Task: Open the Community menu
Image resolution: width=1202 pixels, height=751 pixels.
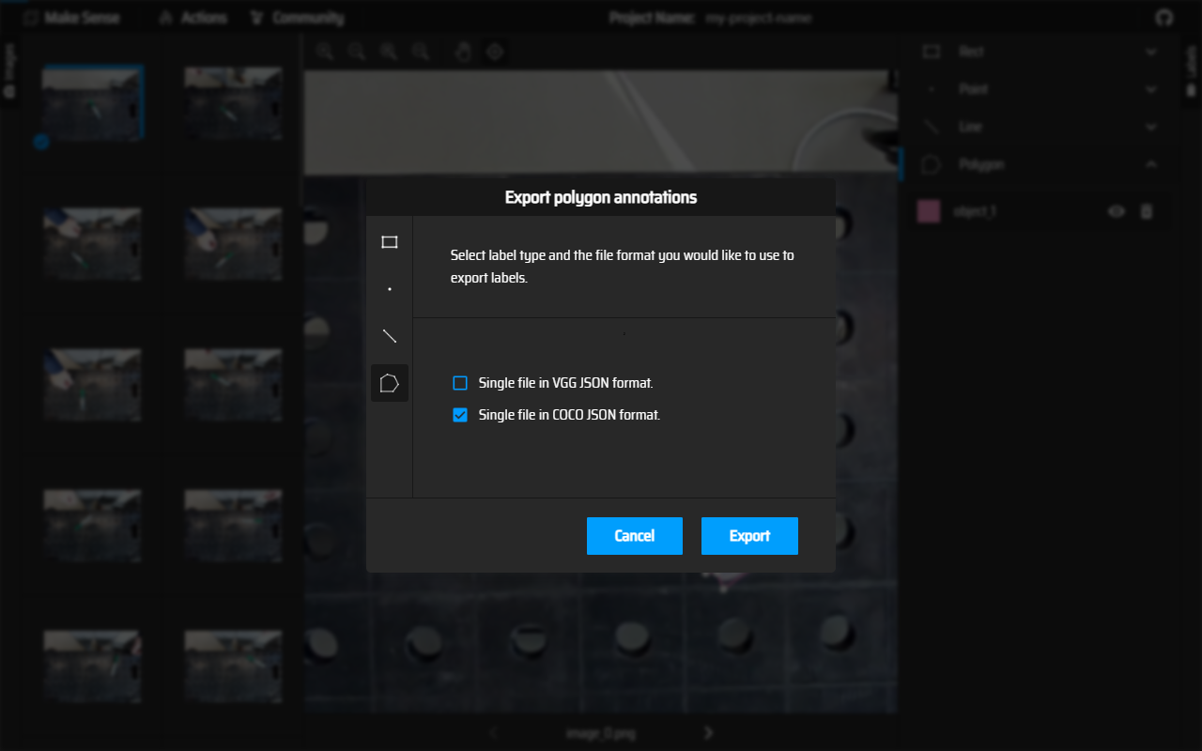Action: click(298, 18)
